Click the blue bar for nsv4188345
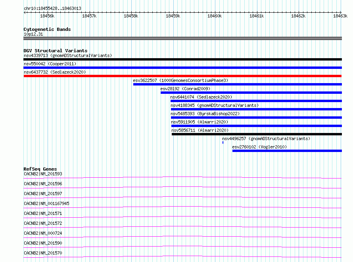 256,109
